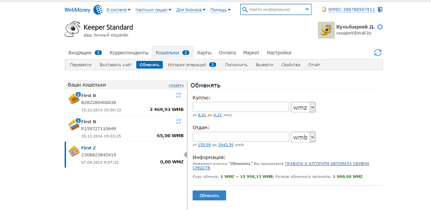431x210 pixels.
Task: Click the Кульбацкий Д. user name
Action: 356,27
